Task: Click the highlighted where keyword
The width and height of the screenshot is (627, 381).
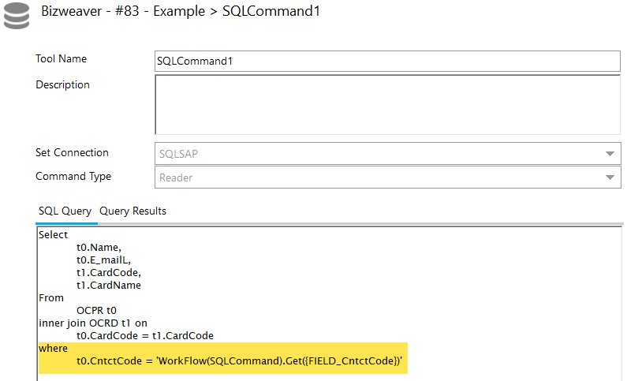Action: pyautogui.click(x=53, y=348)
